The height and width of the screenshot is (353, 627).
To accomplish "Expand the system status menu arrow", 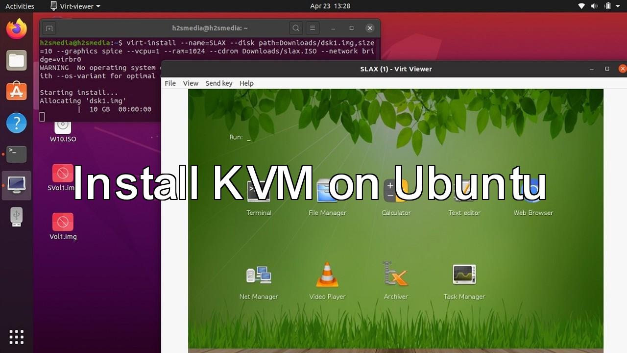I will click(x=619, y=6).
